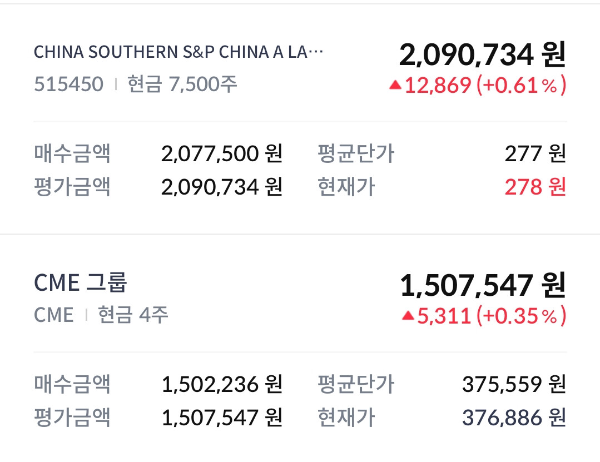Click the 375,559 원 average price
600x462 pixels.
(x=513, y=384)
